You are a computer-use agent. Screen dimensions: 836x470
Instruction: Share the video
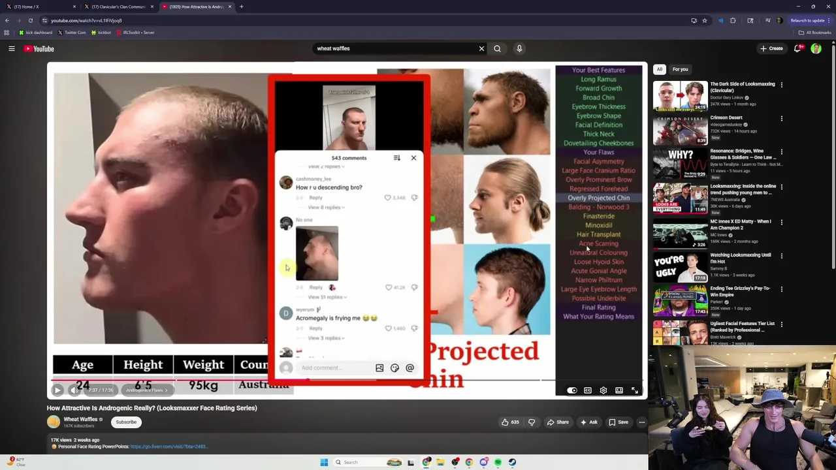click(x=558, y=422)
